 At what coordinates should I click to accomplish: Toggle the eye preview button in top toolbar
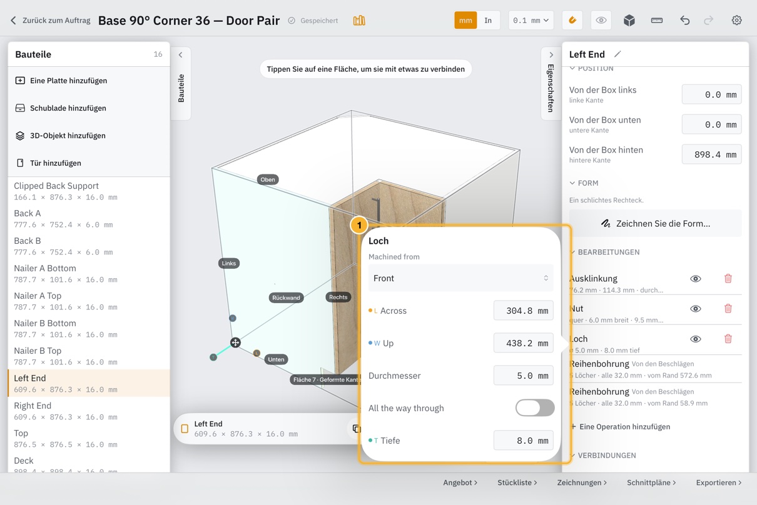point(601,21)
